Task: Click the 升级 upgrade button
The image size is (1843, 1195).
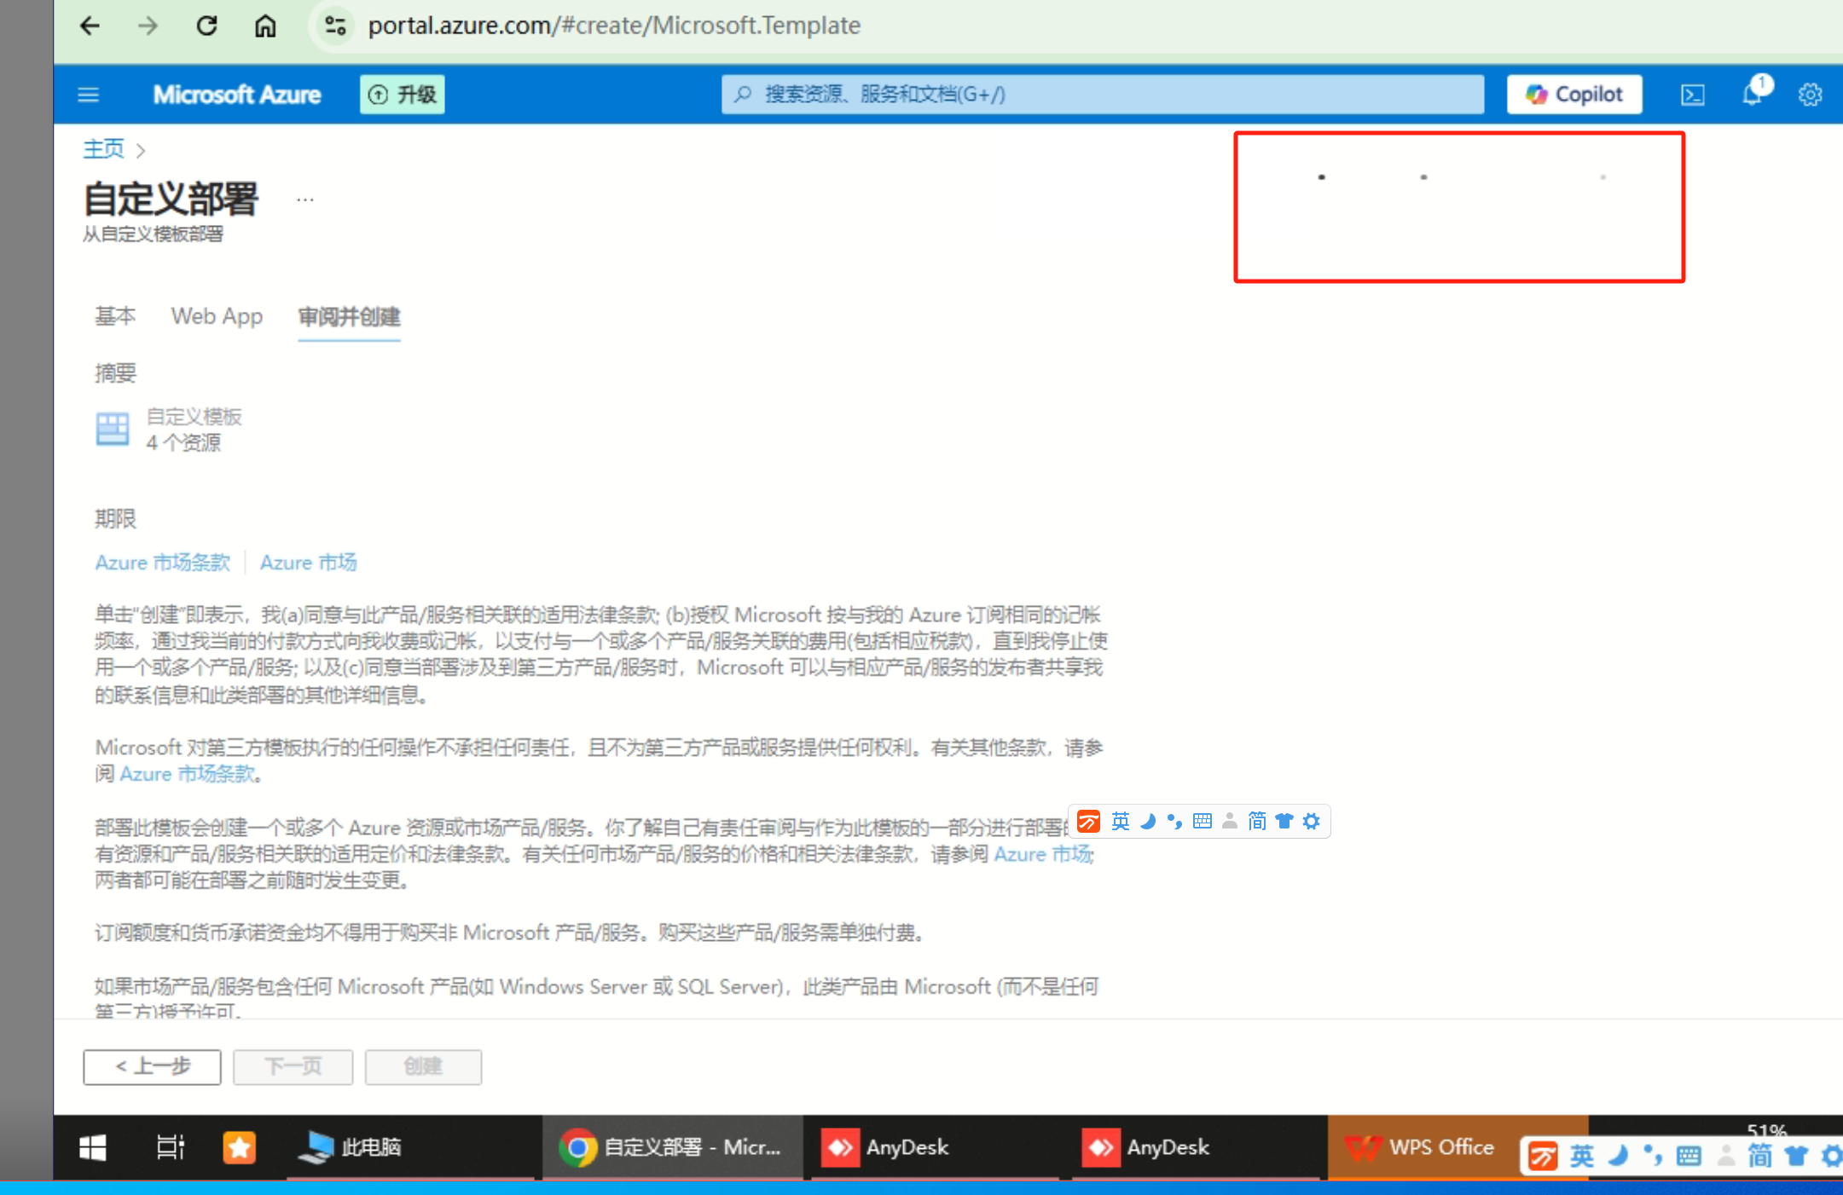Action: [403, 95]
